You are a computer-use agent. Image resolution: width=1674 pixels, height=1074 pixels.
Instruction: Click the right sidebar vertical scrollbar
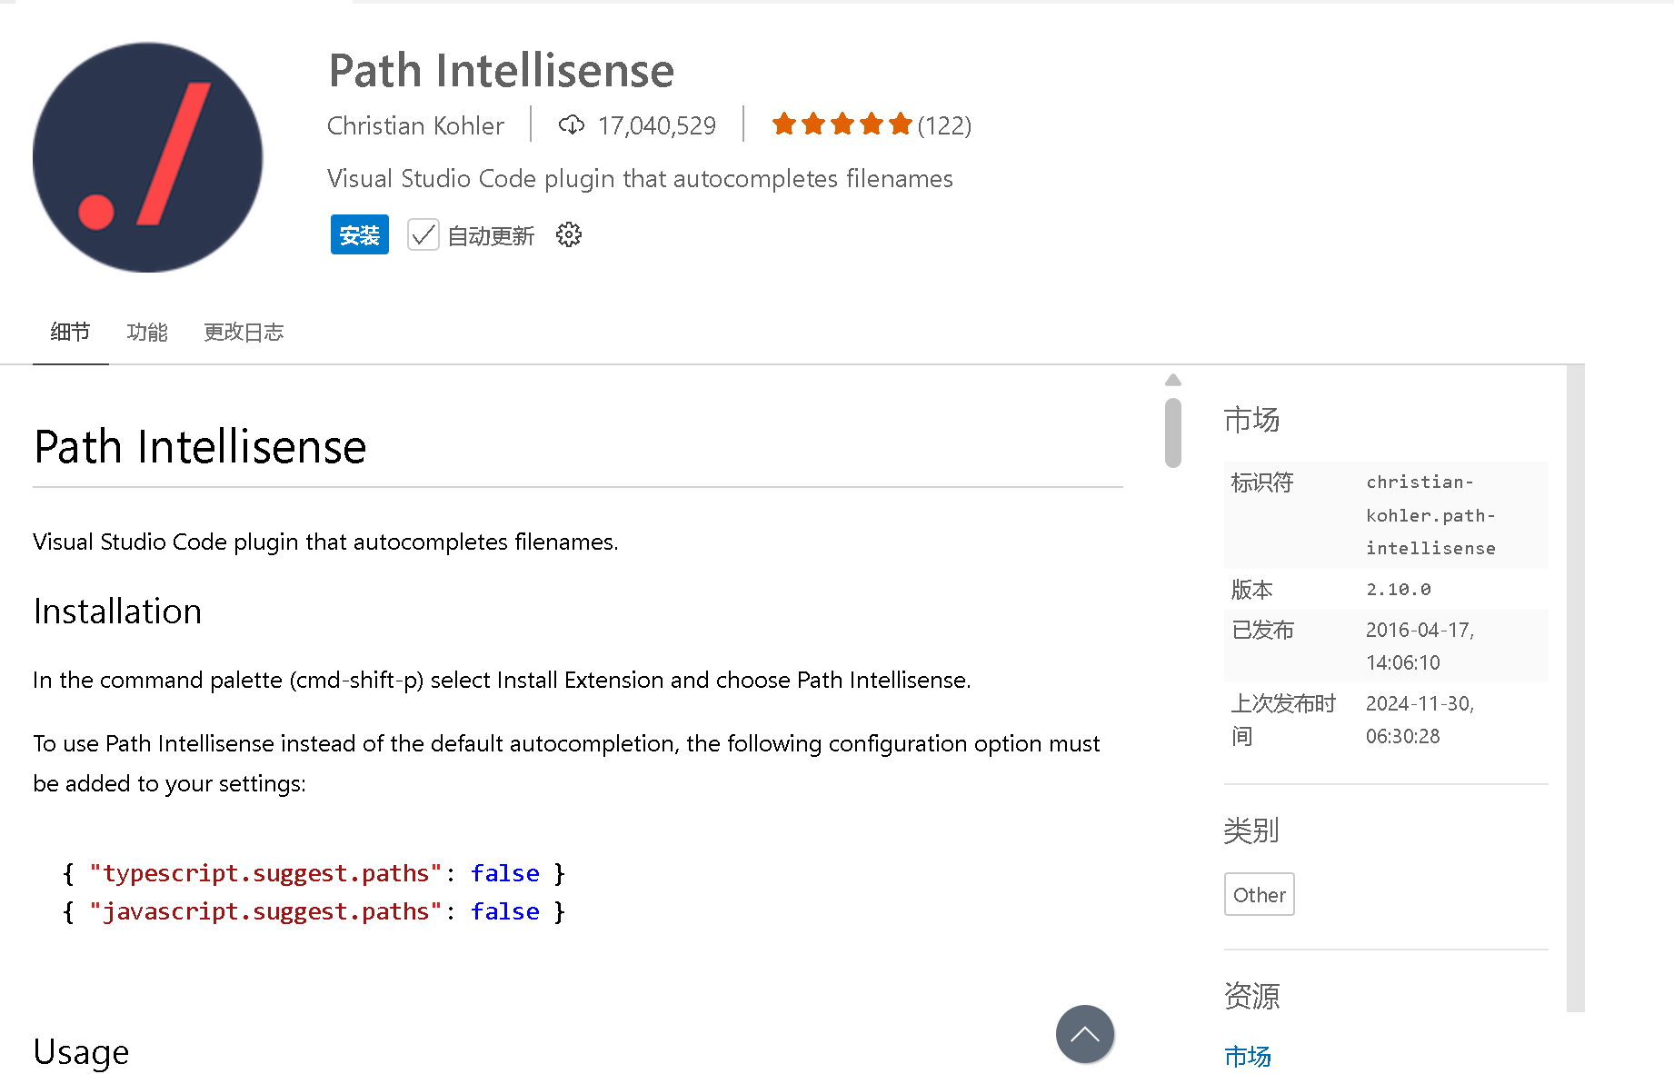(x=1576, y=688)
